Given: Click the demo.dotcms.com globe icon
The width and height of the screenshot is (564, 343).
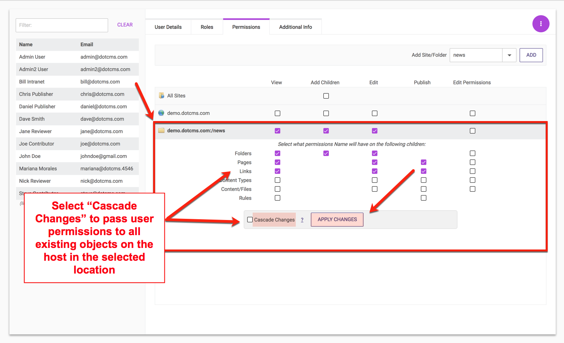Looking at the screenshot, I should point(161,113).
